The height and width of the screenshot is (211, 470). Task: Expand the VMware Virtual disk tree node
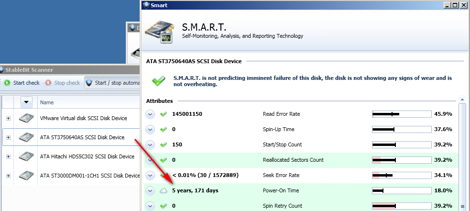[x=8, y=118]
